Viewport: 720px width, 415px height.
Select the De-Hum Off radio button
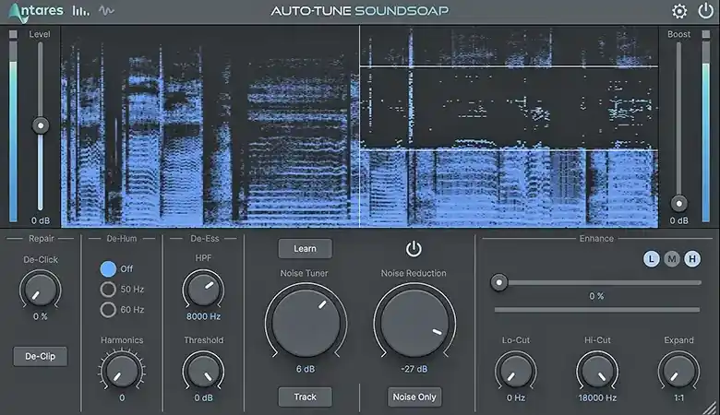[x=108, y=268]
